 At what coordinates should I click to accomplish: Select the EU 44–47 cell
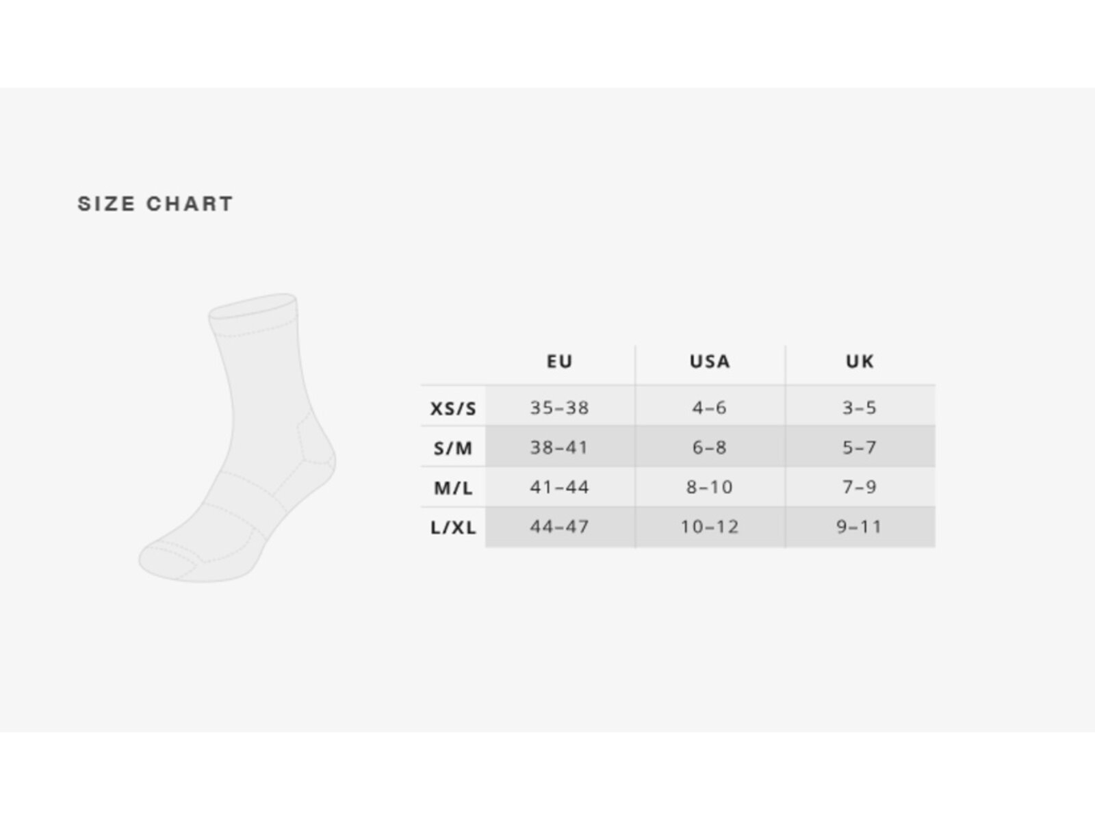click(x=559, y=527)
